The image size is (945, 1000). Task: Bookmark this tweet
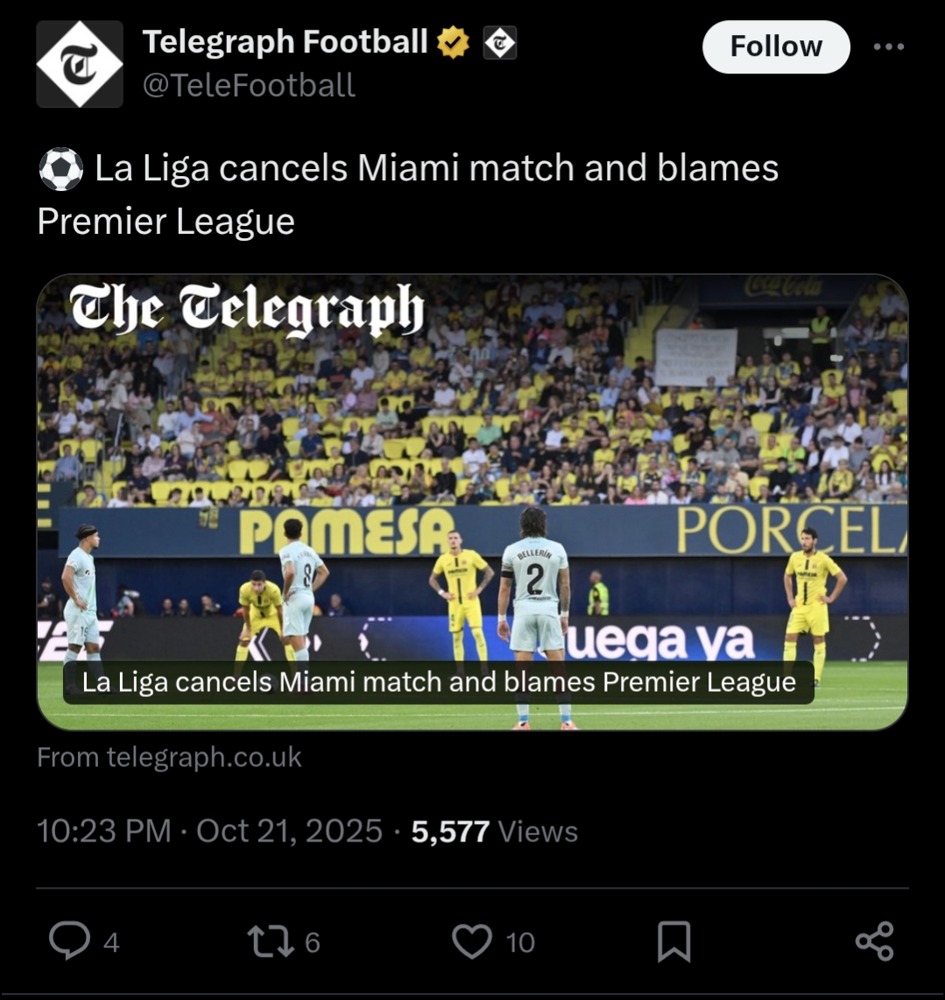(x=673, y=941)
